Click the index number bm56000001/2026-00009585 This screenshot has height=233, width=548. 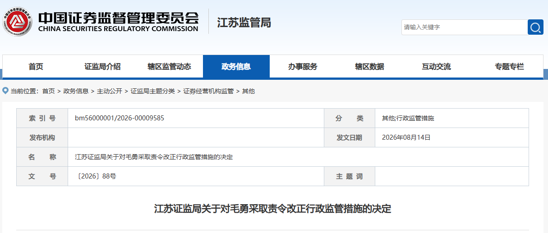120,118
